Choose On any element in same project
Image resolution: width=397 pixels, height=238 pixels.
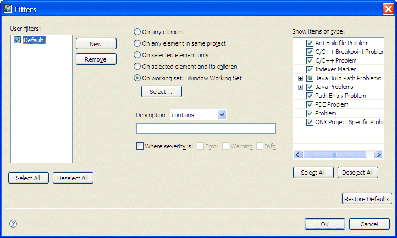coord(137,43)
